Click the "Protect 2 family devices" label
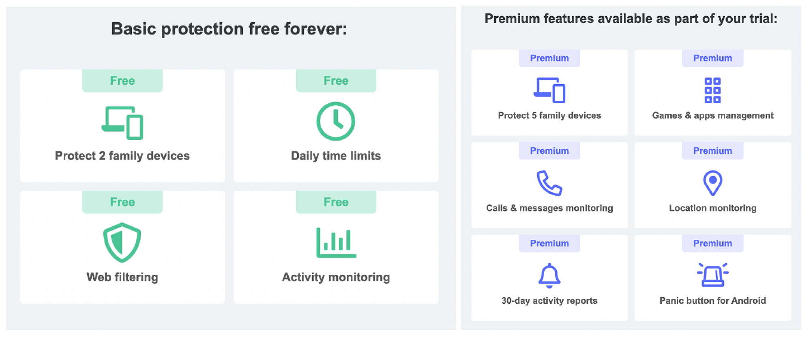The image size is (811, 339). (122, 156)
